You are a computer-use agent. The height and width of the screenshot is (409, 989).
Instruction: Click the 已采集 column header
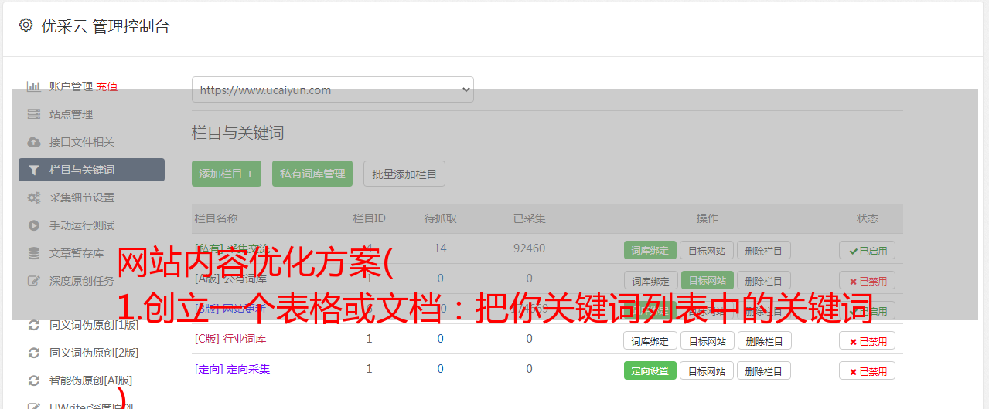click(x=529, y=218)
